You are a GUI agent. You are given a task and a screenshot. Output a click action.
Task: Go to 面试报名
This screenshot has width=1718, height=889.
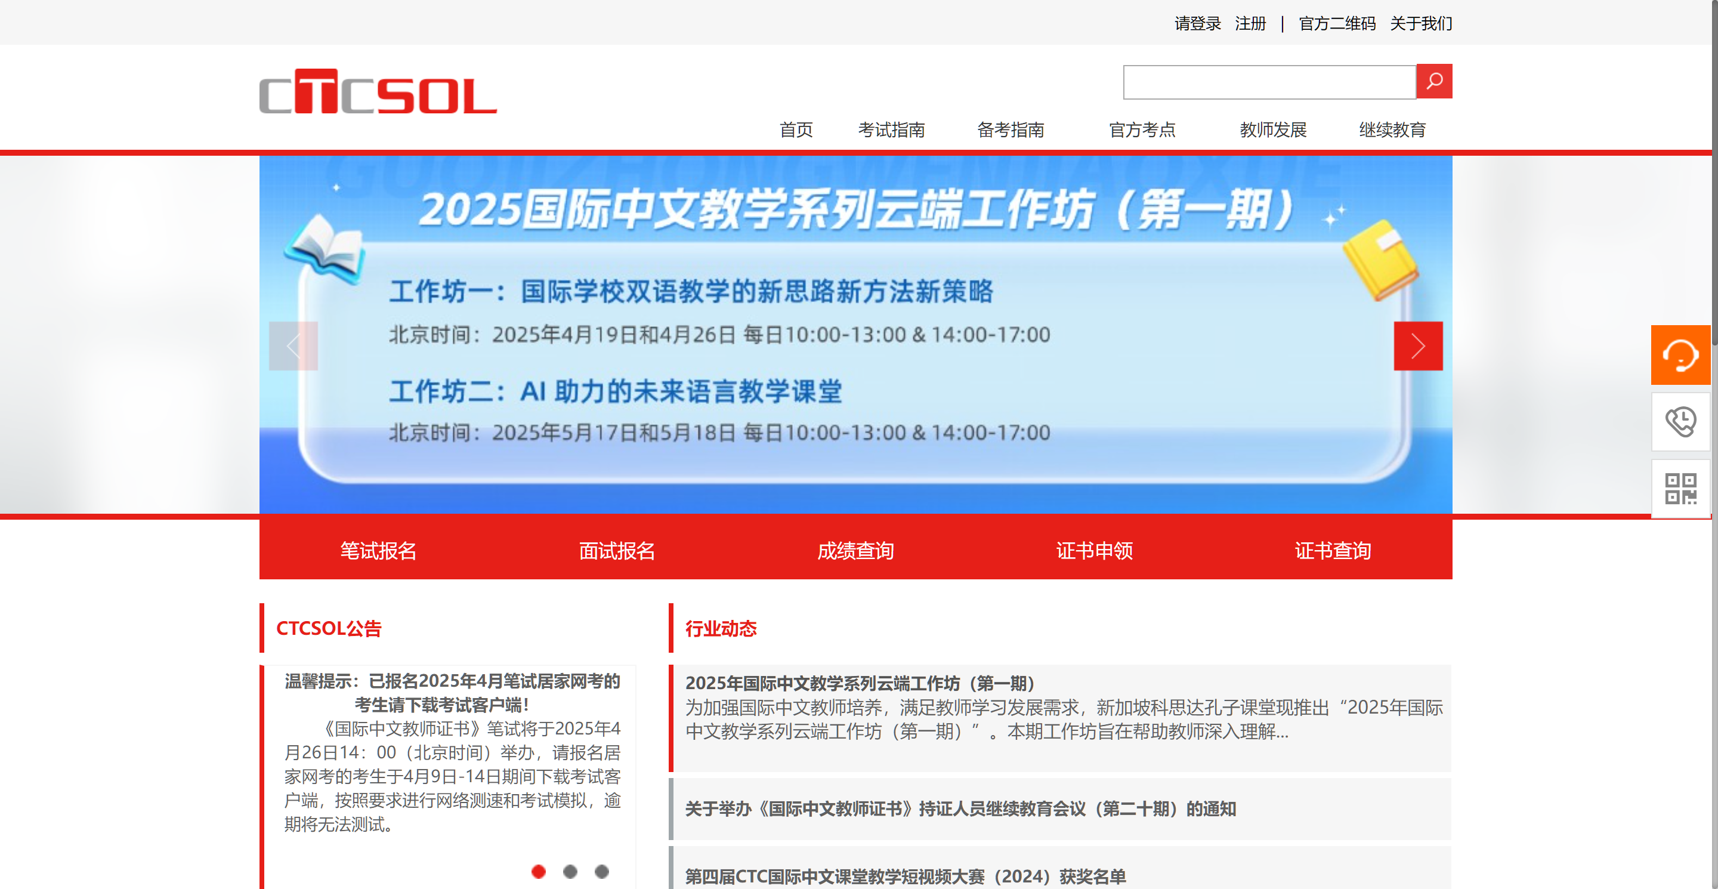point(617,550)
